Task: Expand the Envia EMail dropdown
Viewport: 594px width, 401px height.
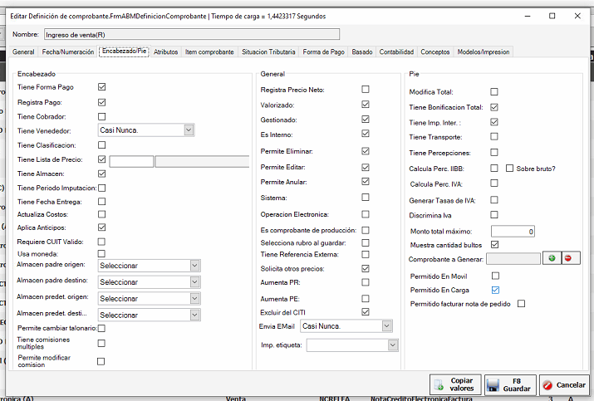Action: (x=387, y=326)
